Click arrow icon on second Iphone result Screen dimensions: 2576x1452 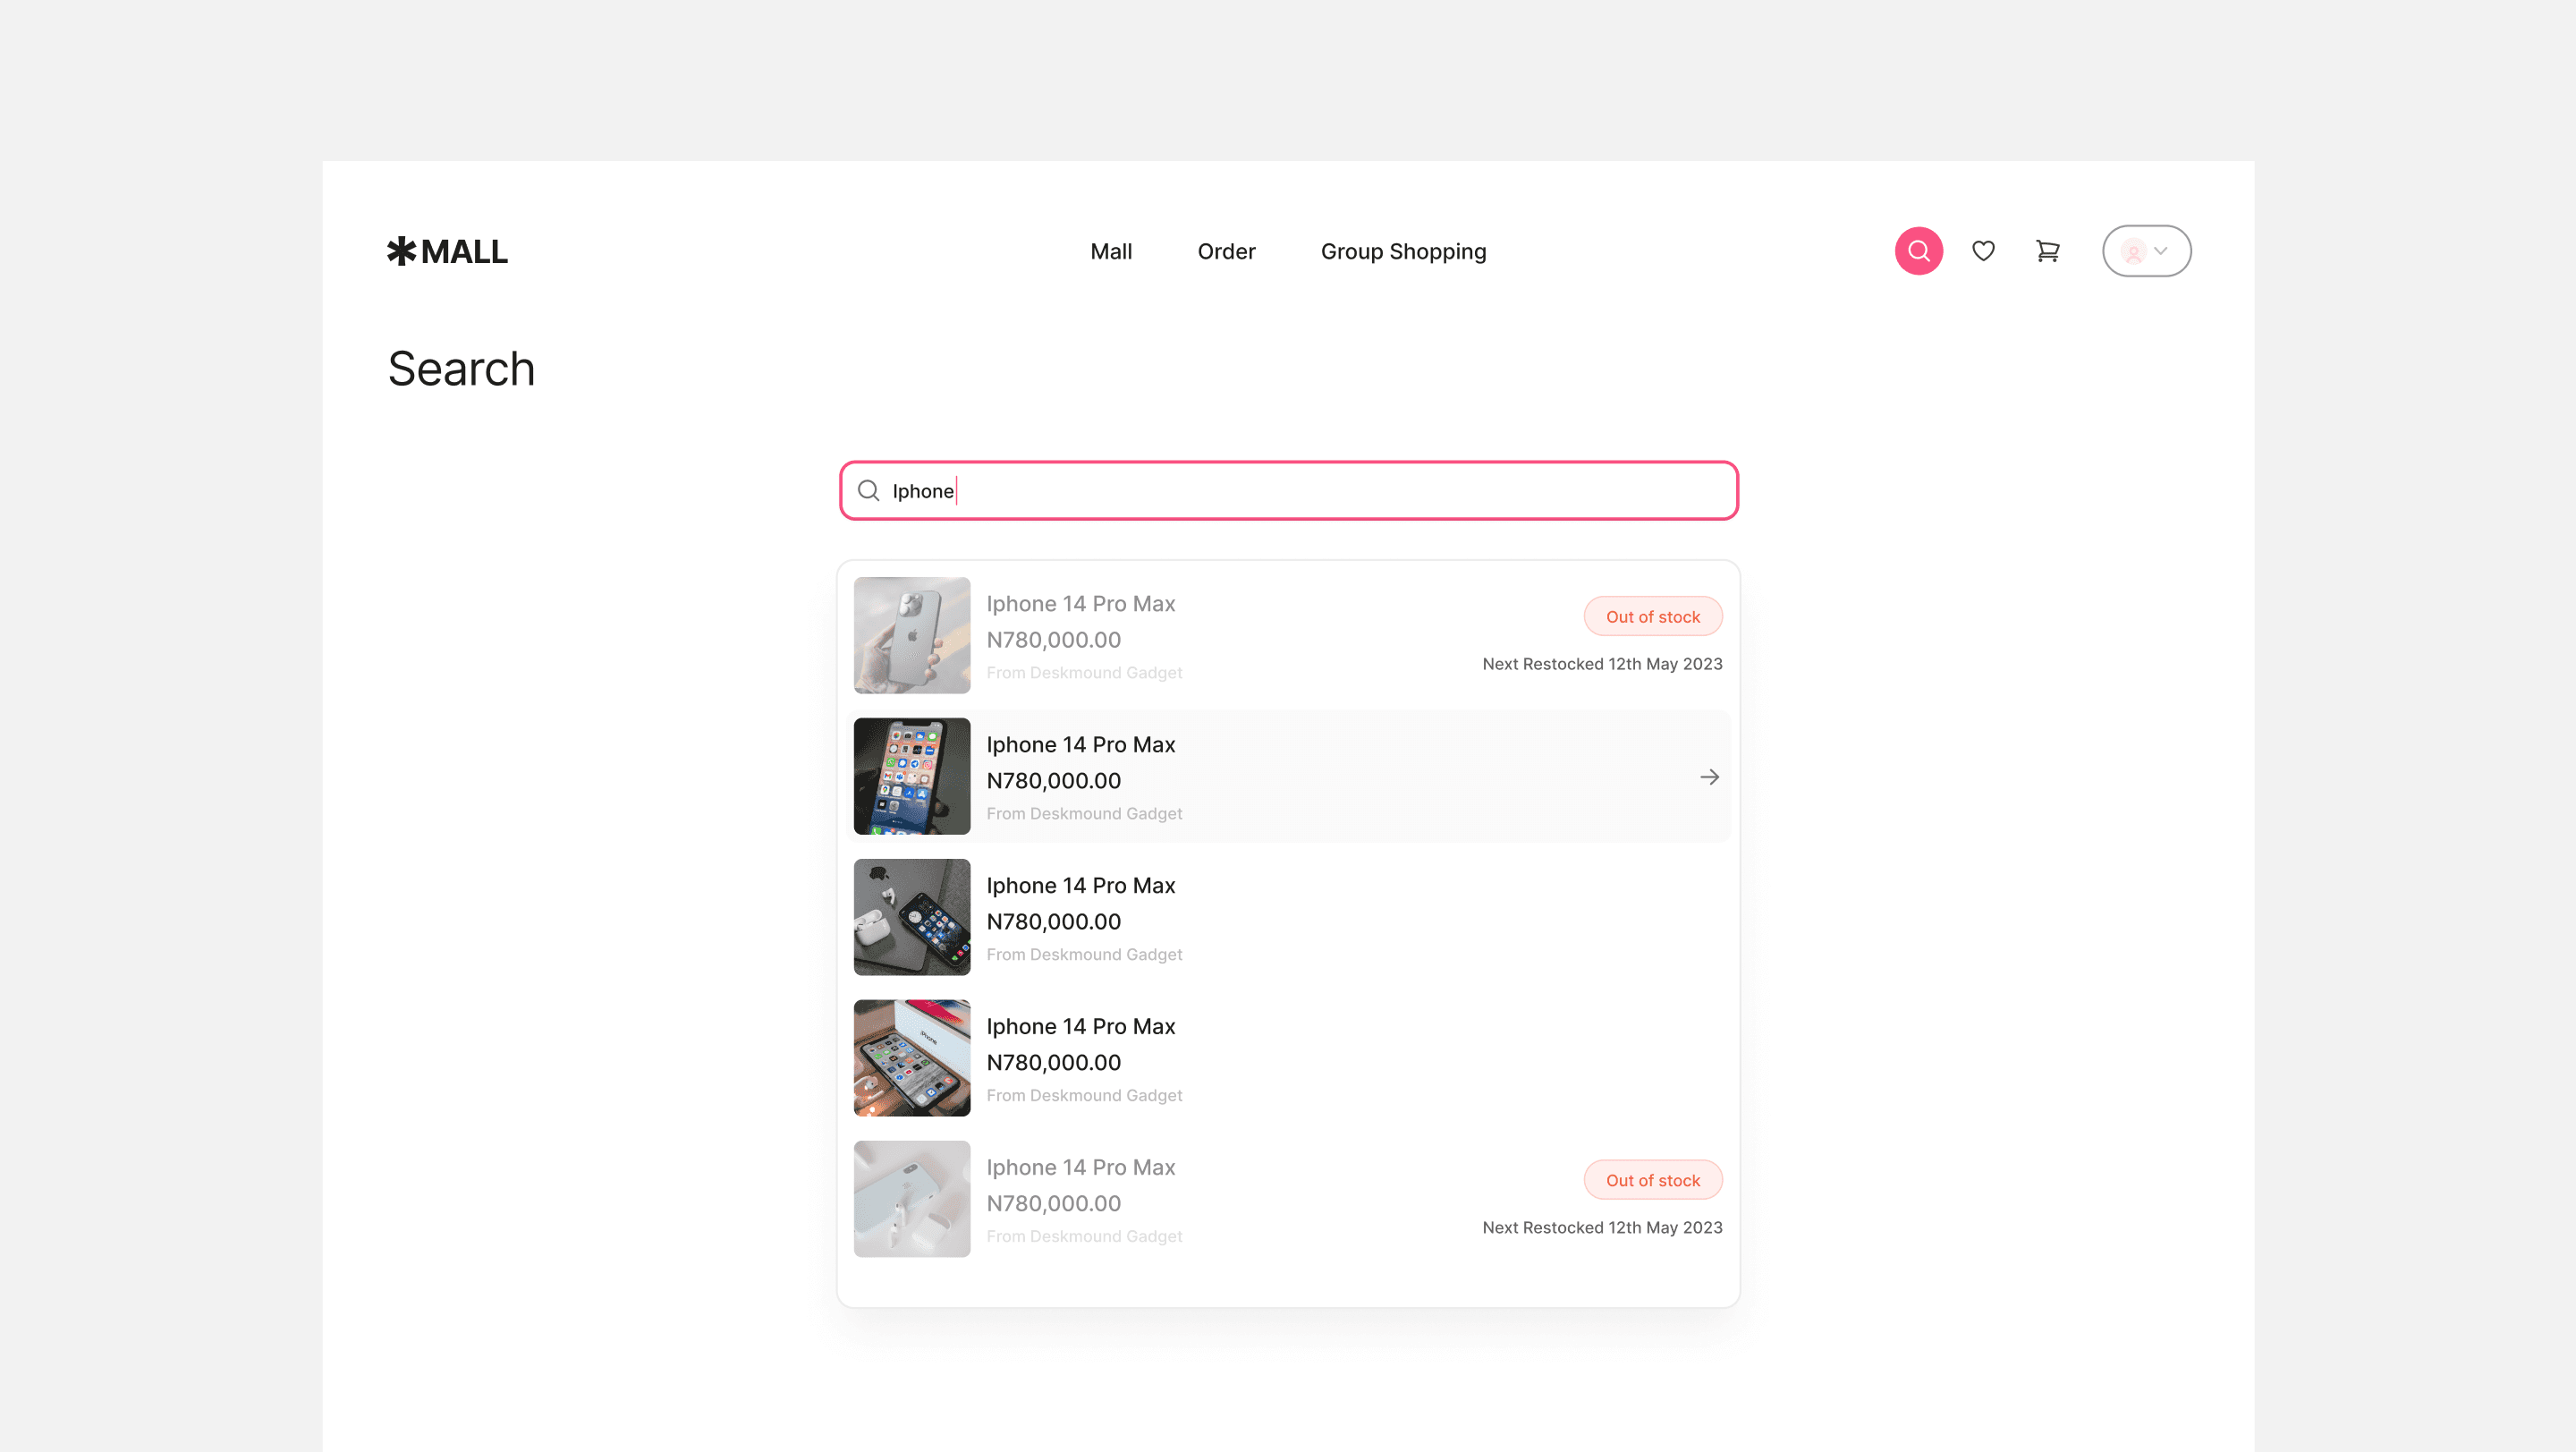[x=1709, y=777]
